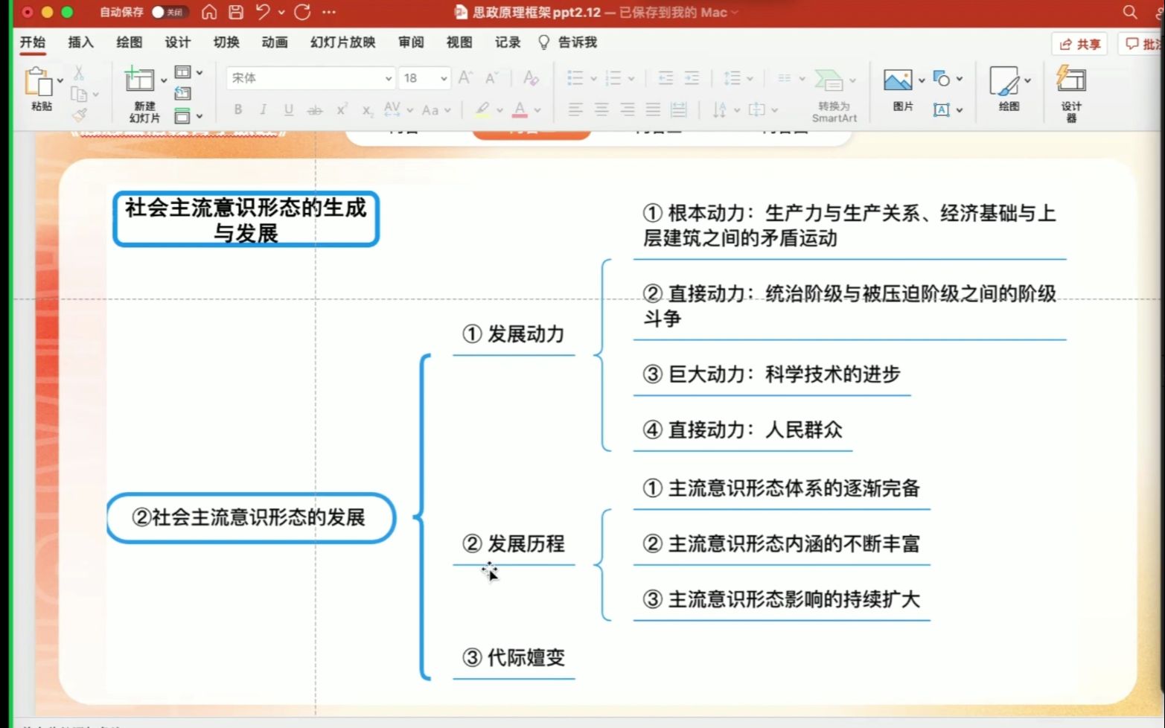Click Decrease Font Size icon
The image size is (1165, 728).
[491, 77]
